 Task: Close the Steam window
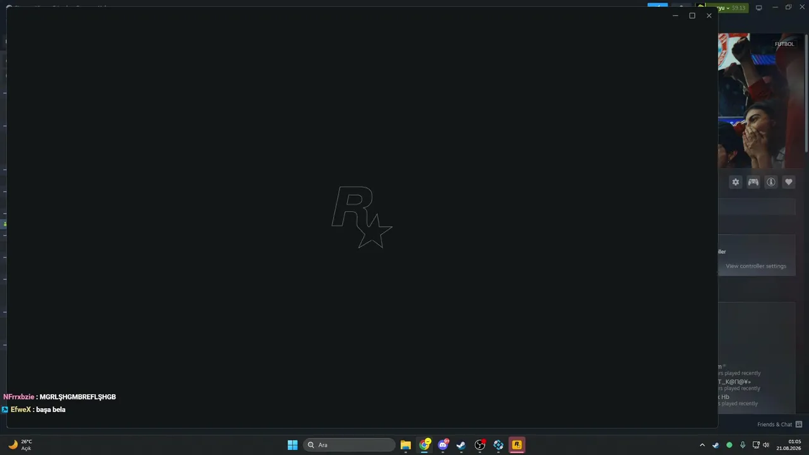coord(802,8)
